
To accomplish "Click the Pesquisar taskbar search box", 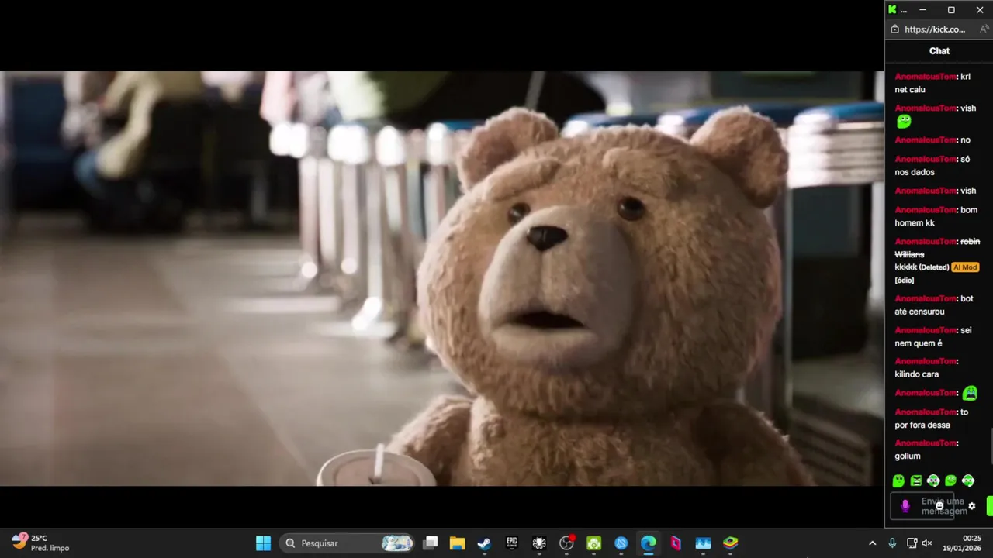I will click(348, 543).
